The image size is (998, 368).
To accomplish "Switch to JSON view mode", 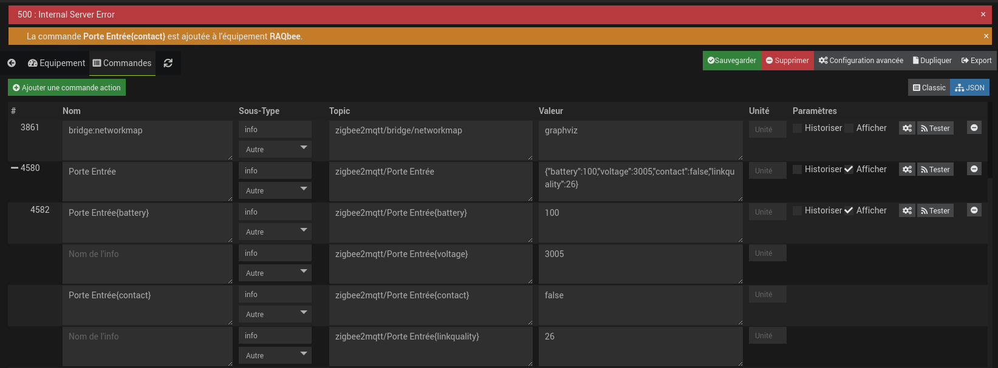I will click(969, 88).
